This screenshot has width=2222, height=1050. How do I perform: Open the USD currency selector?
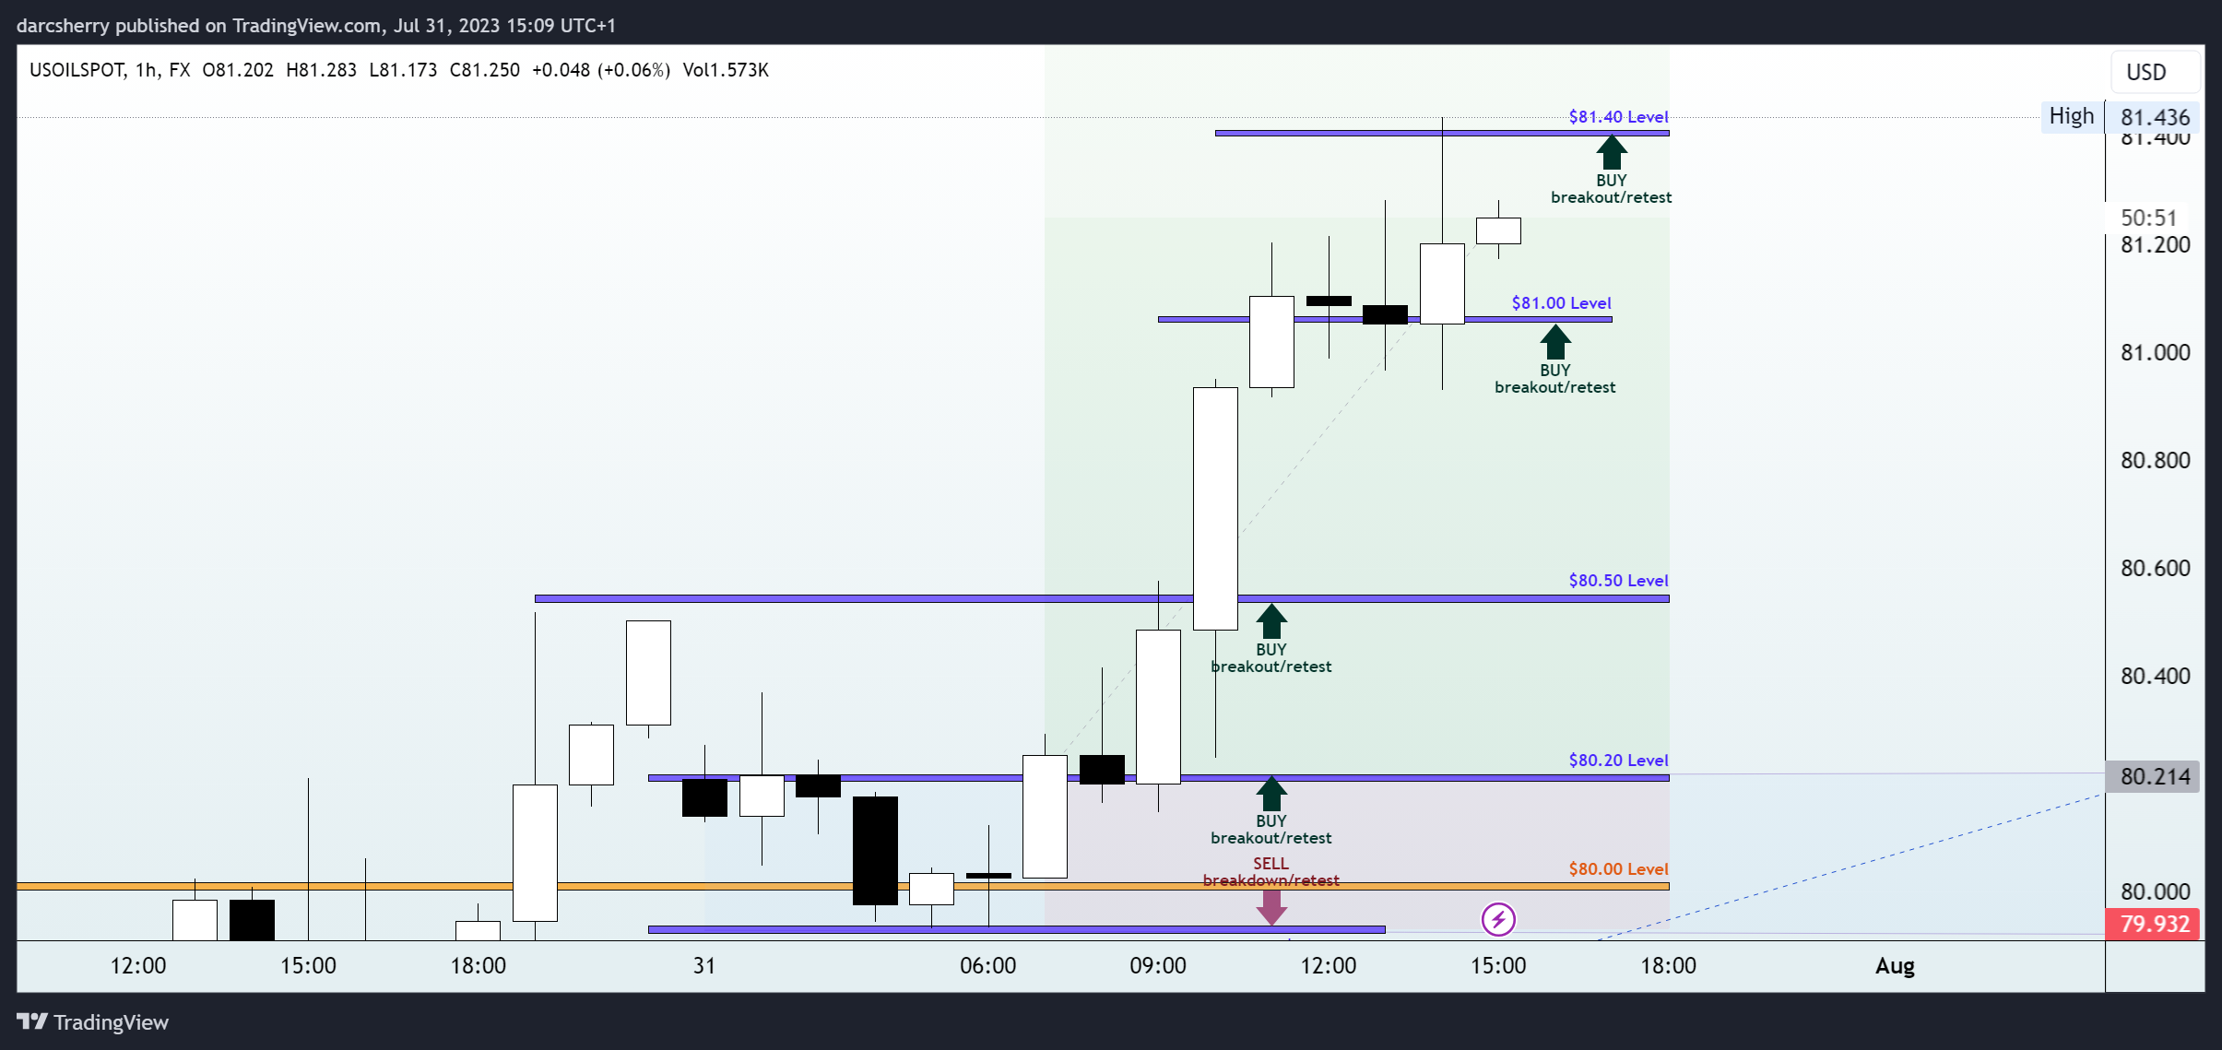tap(2155, 72)
